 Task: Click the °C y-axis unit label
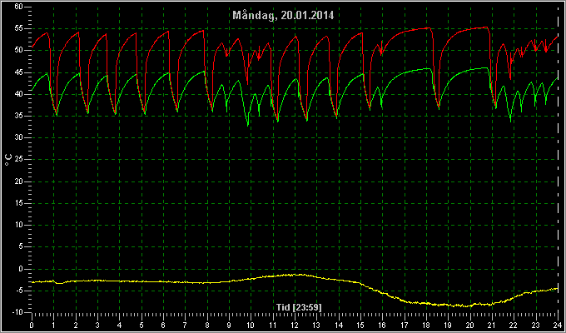[x=8, y=160]
